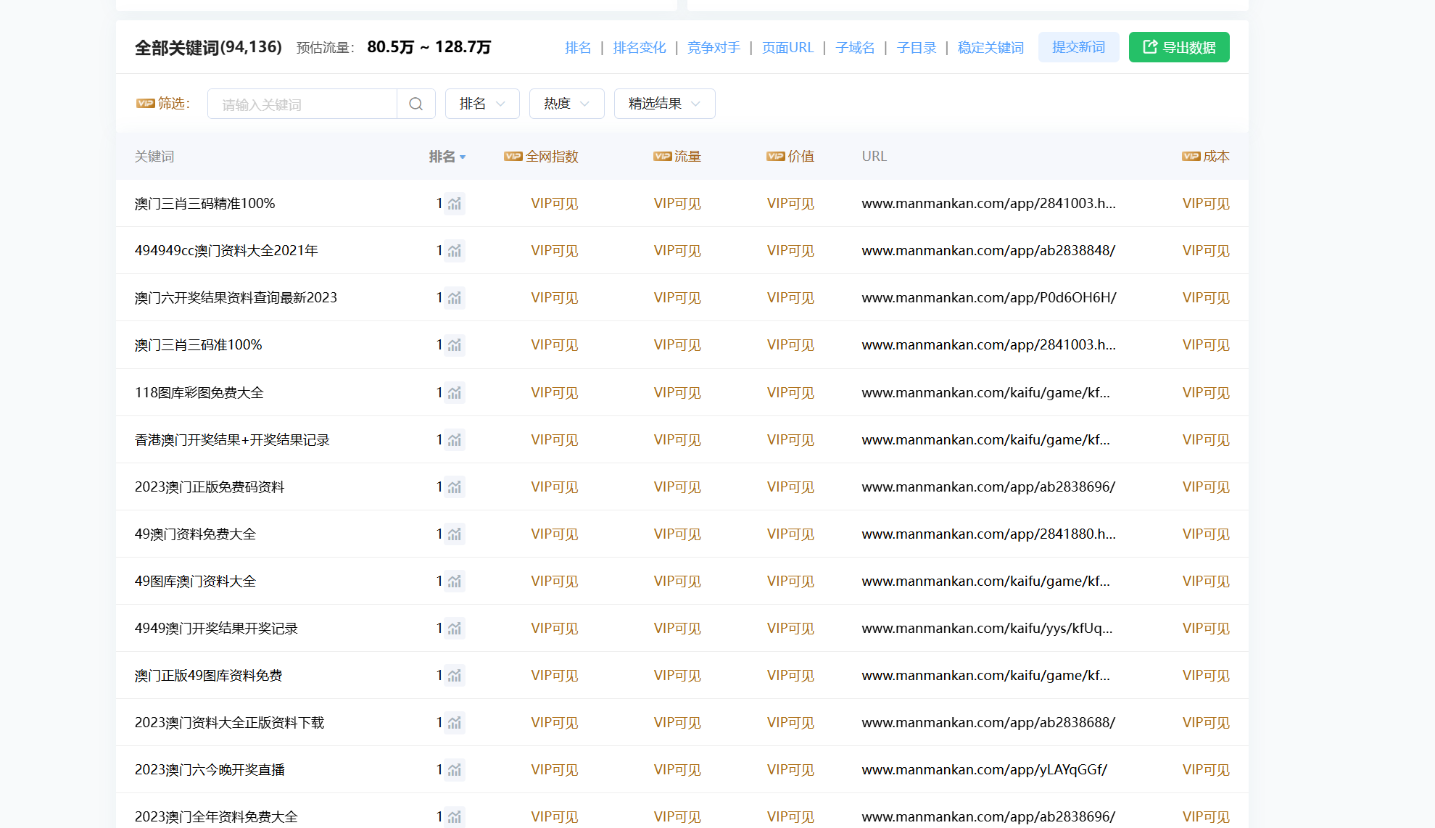Open the 排名 filter dropdown
Screen dimensions: 1435x828
click(482, 104)
